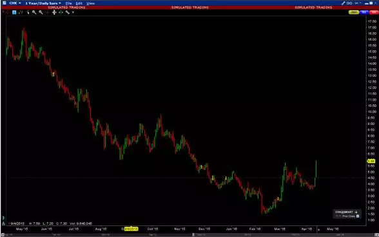Viewport: 379px width, 237px height.
Task: Click the red Sell button
Action: 374,12
